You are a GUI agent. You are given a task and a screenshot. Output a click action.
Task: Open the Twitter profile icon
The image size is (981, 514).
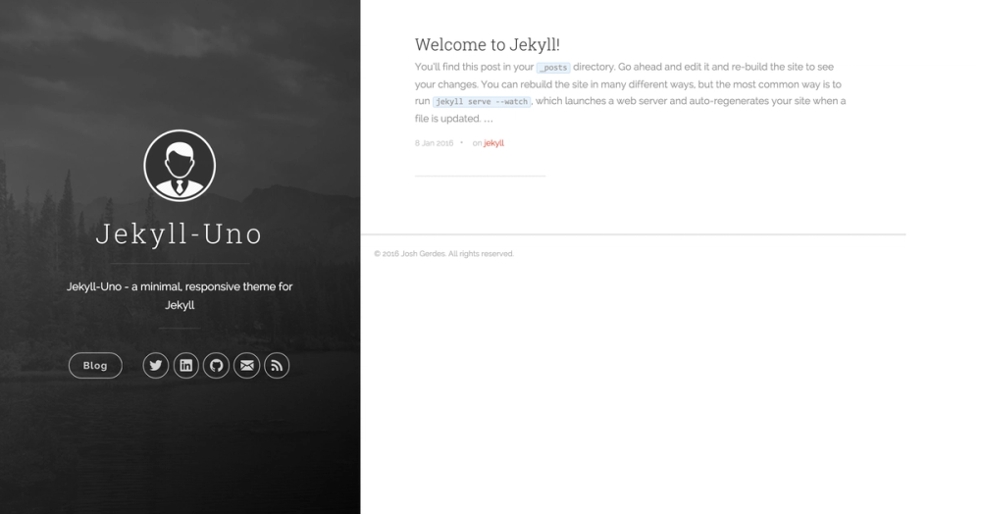pyautogui.click(x=156, y=366)
